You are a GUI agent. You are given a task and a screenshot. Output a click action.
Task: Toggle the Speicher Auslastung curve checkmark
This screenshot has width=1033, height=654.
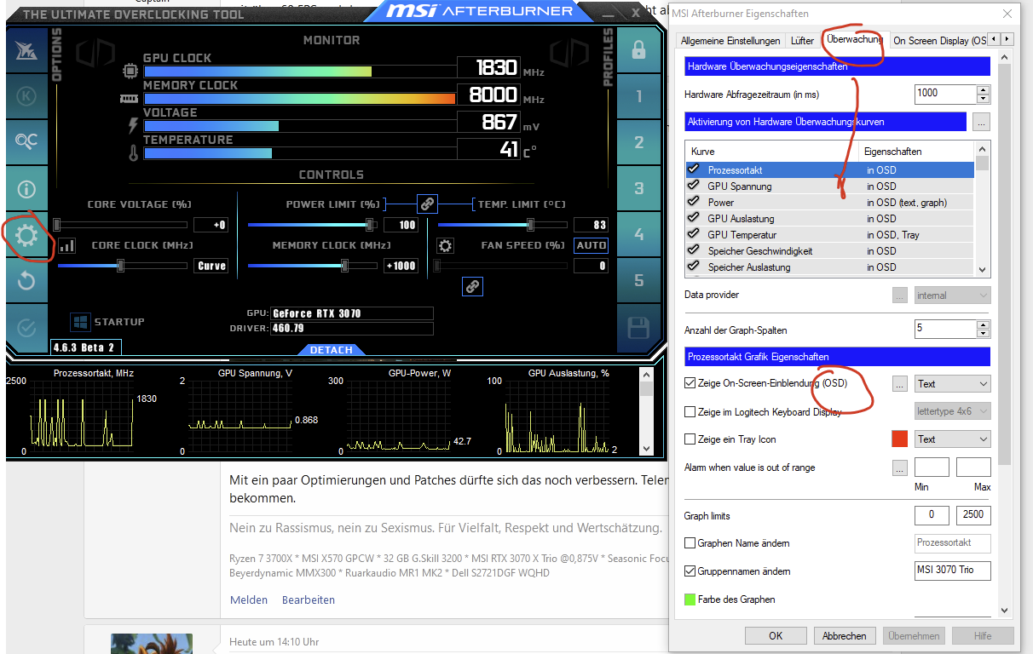coord(694,267)
